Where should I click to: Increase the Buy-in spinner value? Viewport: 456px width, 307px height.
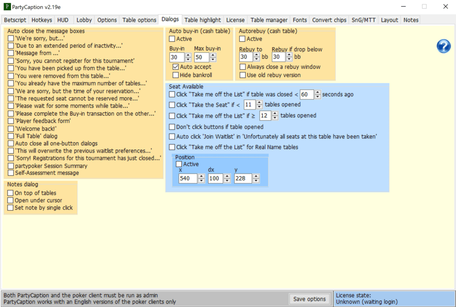point(188,55)
